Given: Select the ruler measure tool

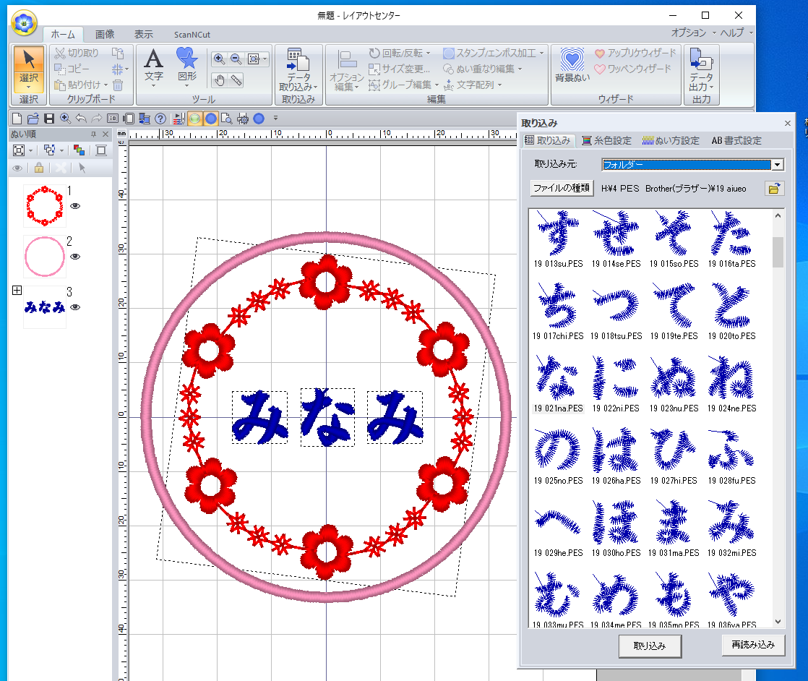Looking at the screenshot, I should coord(236,80).
